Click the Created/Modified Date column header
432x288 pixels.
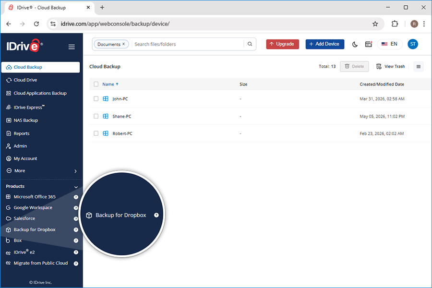(382, 84)
